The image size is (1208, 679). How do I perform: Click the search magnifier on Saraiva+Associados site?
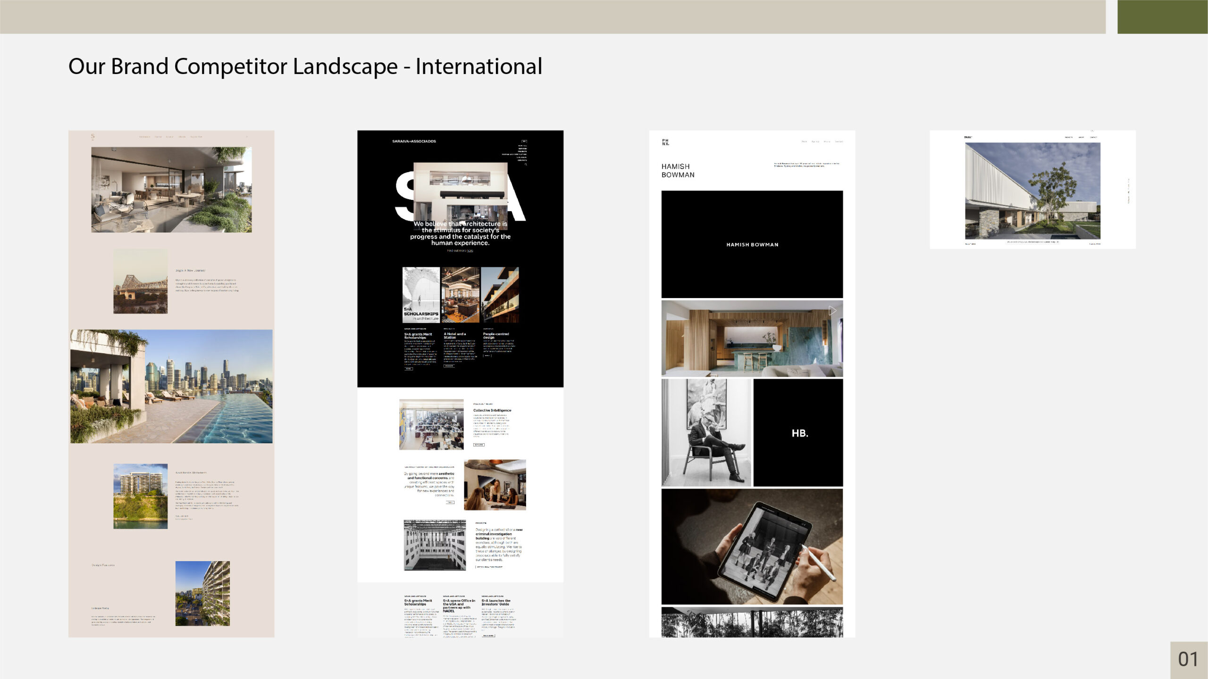point(525,165)
